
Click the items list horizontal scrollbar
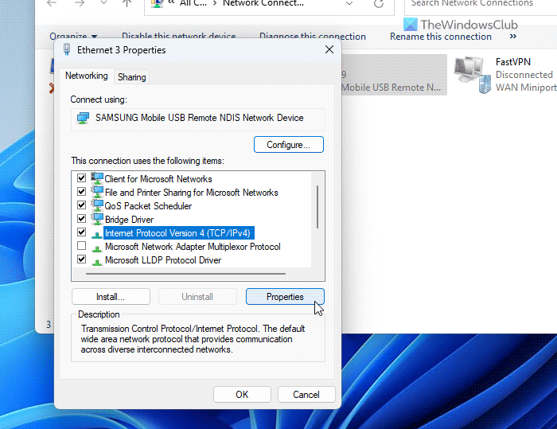pyautogui.click(x=185, y=274)
